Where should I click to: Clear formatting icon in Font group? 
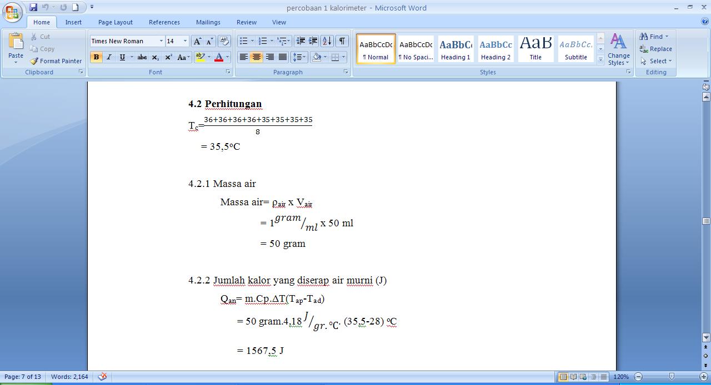224,41
